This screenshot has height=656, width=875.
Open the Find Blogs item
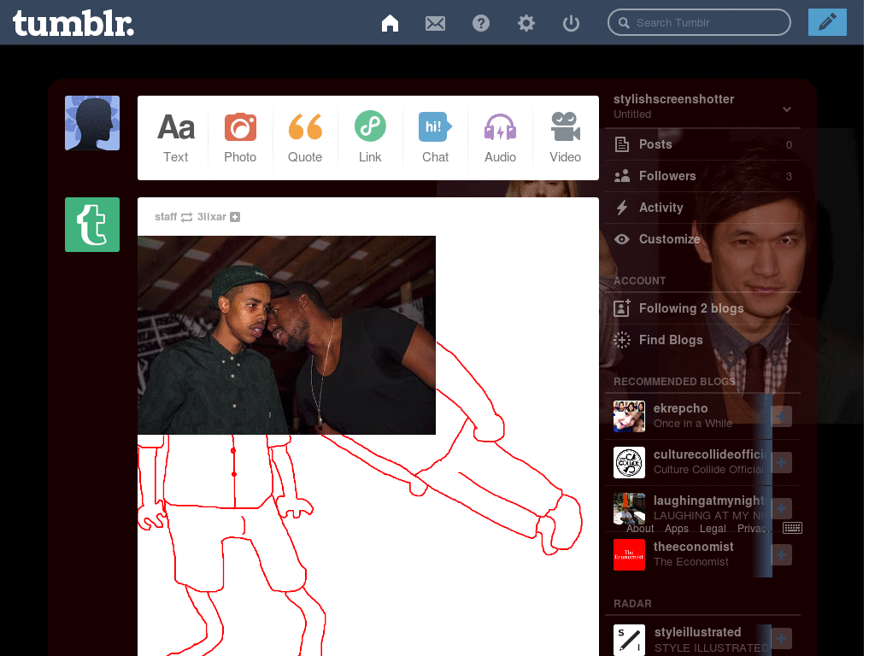[x=702, y=340]
